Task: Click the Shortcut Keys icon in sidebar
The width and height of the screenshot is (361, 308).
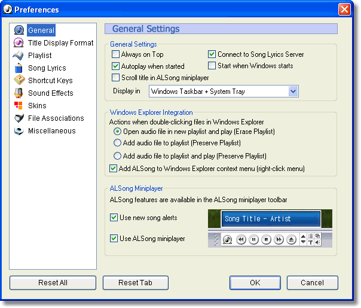Action: click(x=19, y=80)
